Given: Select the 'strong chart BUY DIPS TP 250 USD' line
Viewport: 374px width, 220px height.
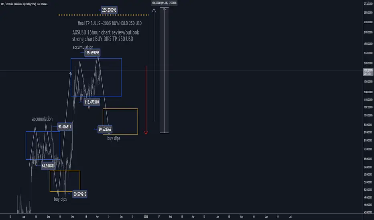Looking at the screenshot, I should 103,39.
